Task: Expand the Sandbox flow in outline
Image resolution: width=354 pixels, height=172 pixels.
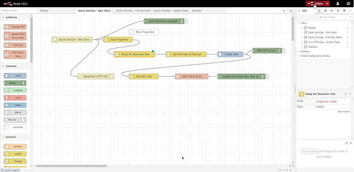Action: click(302, 47)
